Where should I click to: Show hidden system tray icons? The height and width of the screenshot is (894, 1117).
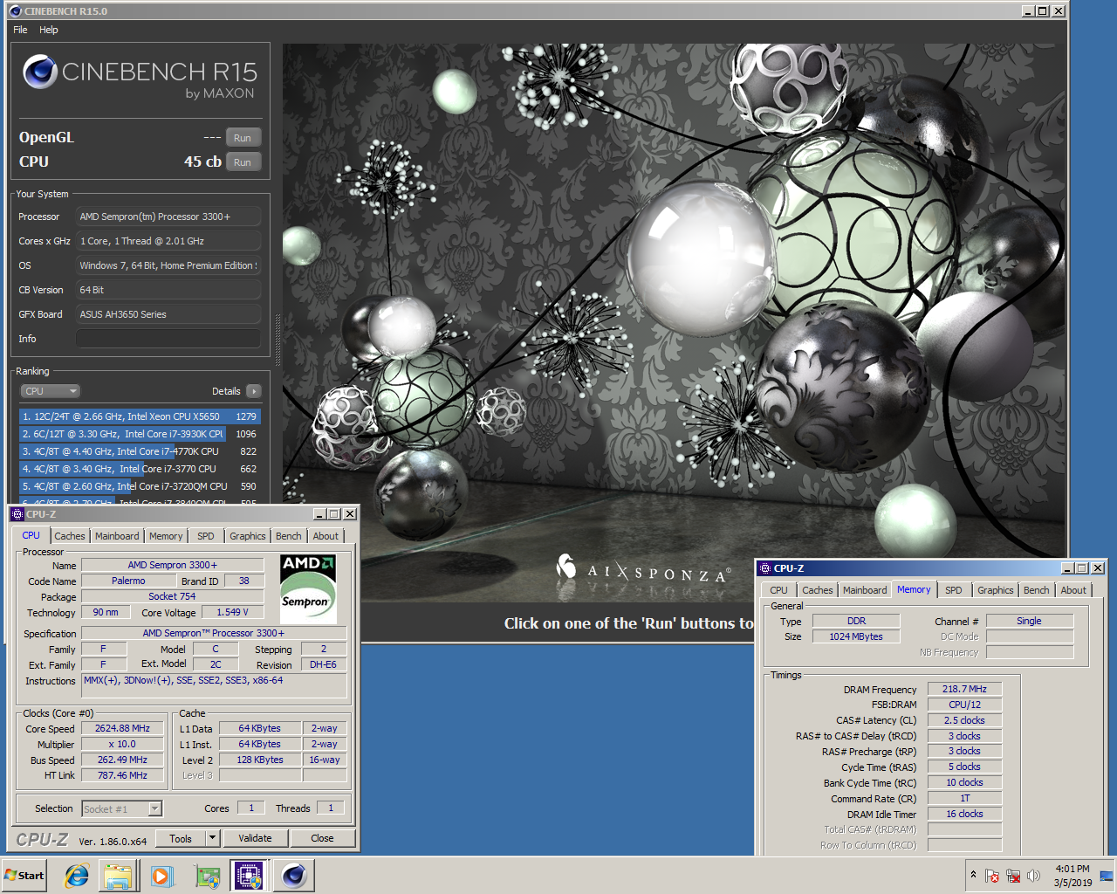click(x=973, y=875)
